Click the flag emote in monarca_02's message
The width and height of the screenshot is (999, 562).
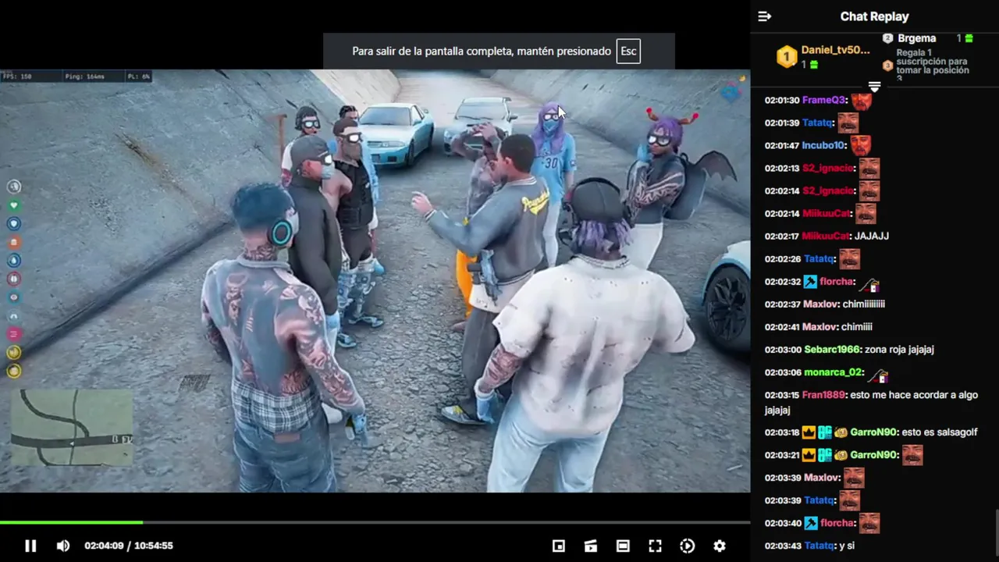879,376
